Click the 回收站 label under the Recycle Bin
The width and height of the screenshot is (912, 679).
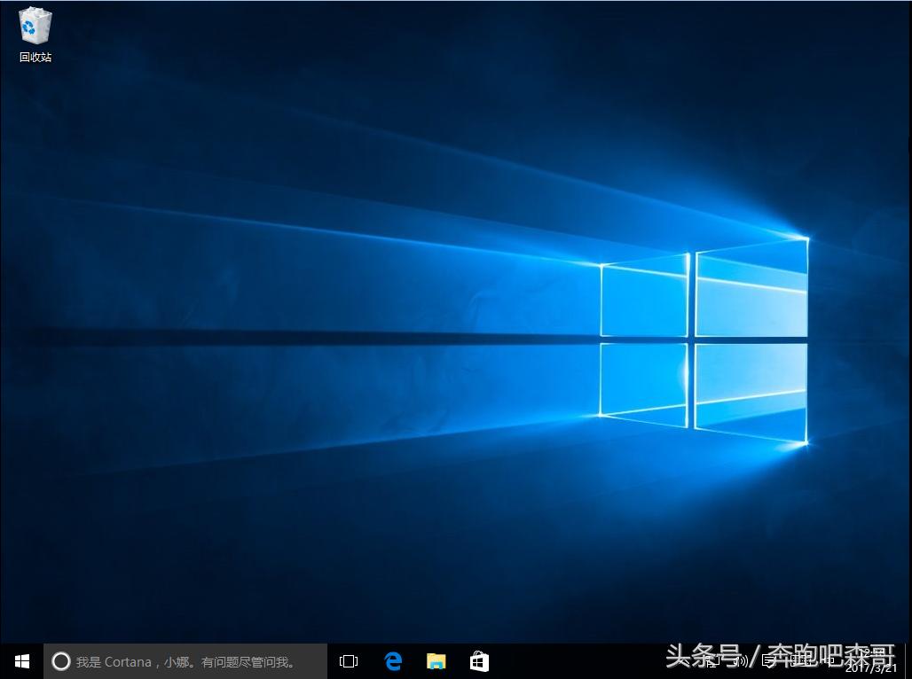tap(35, 57)
